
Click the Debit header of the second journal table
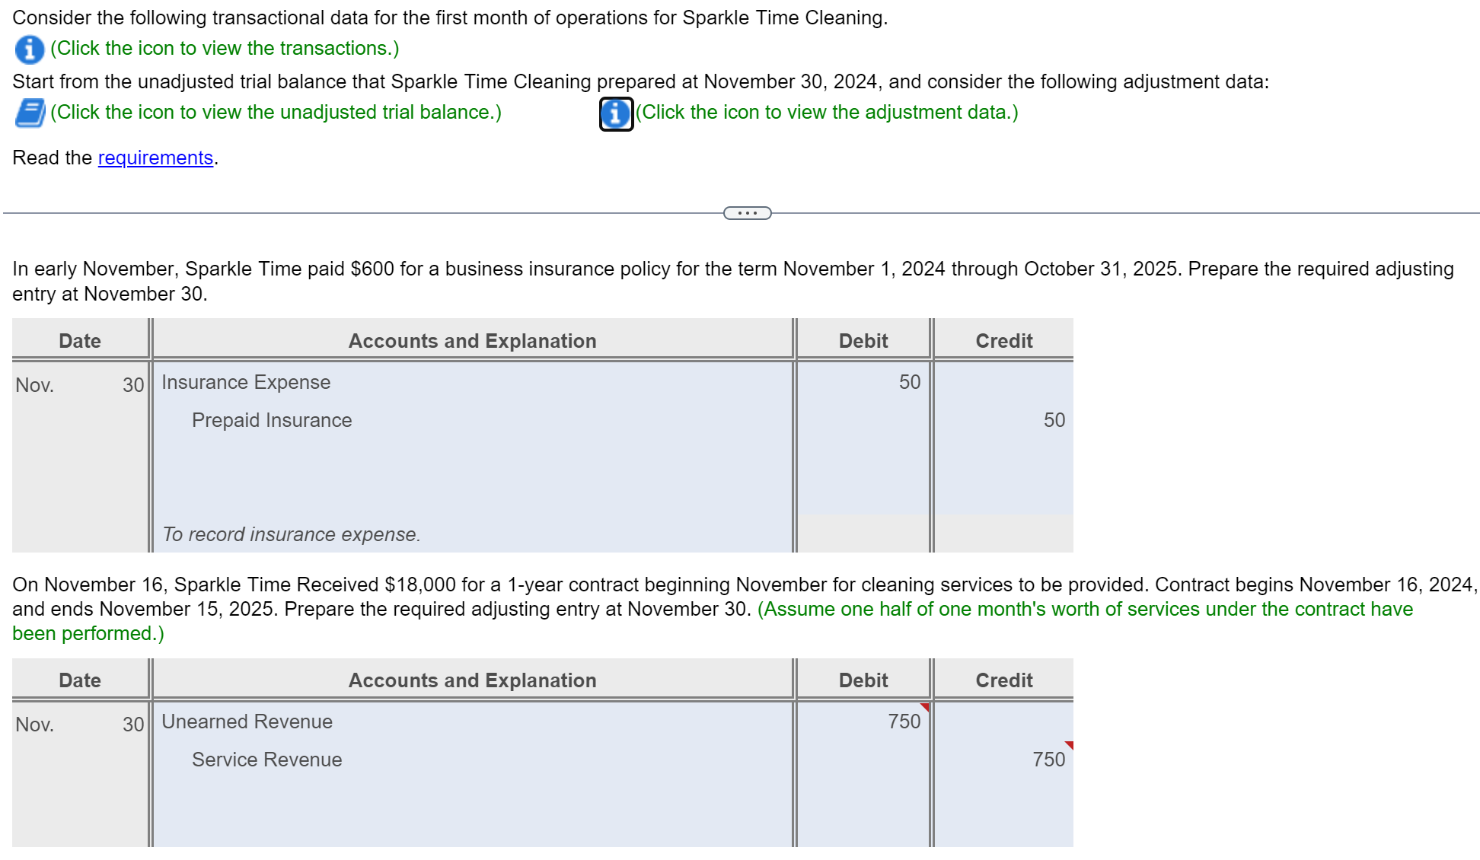[863, 680]
